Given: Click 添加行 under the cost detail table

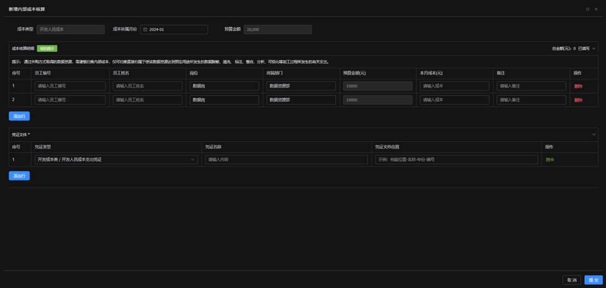Looking at the screenshot, I should click(19, 116).
